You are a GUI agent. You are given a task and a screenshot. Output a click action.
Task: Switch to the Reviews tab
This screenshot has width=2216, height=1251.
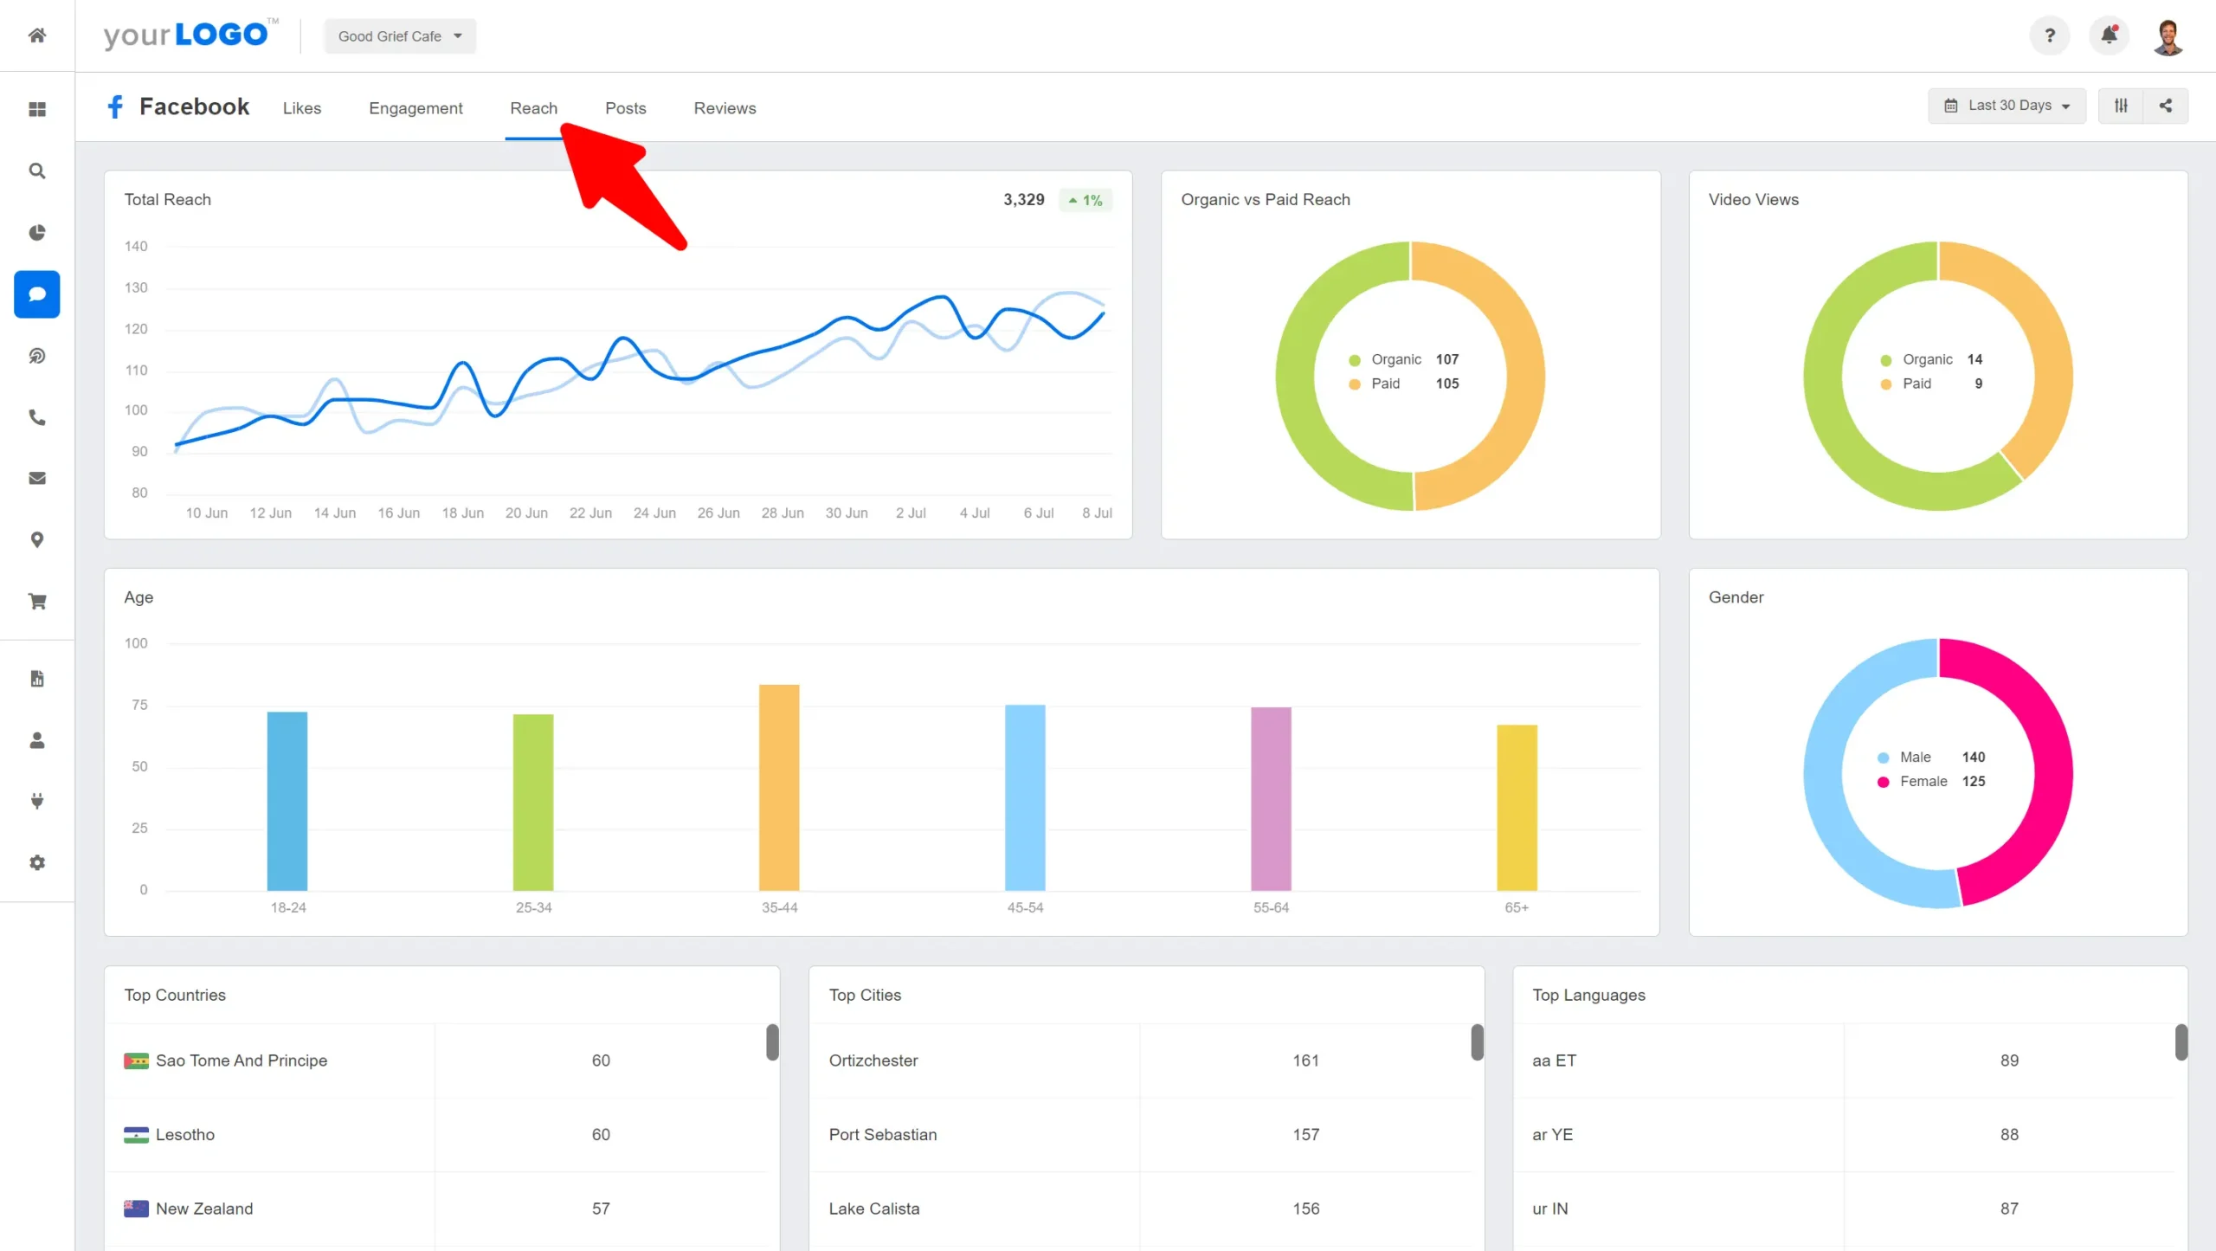pyautogui.click(x=725, y=108)
